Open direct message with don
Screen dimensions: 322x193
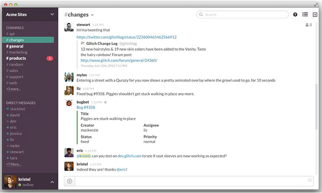click(x=11, y=121)
